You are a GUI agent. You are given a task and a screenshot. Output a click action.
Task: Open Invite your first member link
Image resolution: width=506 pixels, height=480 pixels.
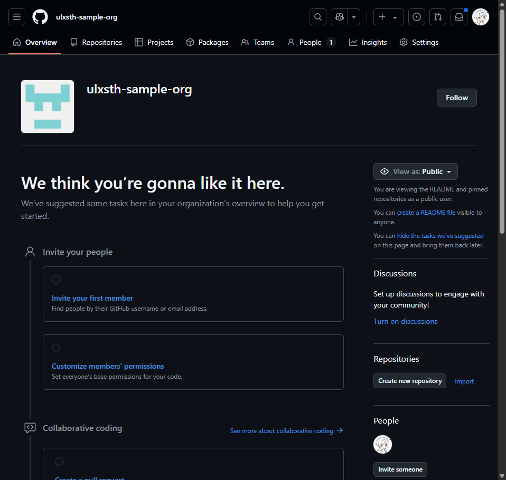pyautogui.click(x=92, y=298)
